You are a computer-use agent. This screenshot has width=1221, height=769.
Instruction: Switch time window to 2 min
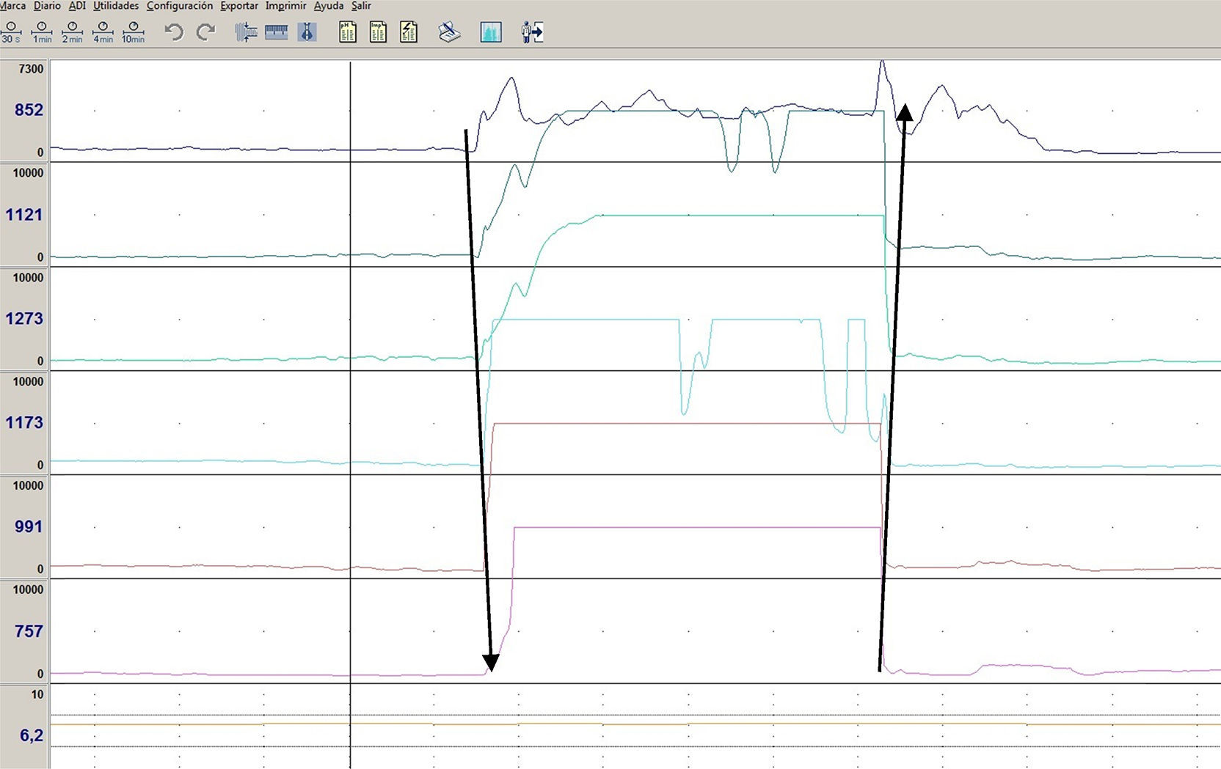click(72, 32)
